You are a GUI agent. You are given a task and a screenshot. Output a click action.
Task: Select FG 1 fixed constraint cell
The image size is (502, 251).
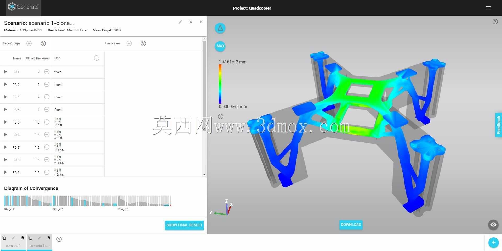coord(78,72)
